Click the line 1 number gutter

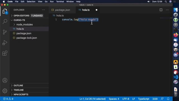(56, 19)
